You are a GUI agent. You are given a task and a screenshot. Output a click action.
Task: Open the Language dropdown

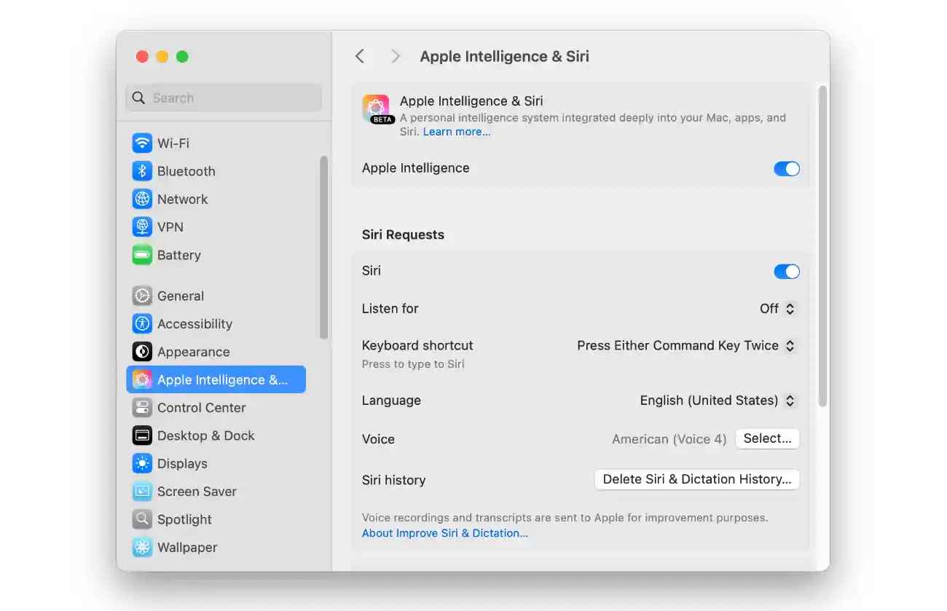pyautogui.click(x=718, y=401)
